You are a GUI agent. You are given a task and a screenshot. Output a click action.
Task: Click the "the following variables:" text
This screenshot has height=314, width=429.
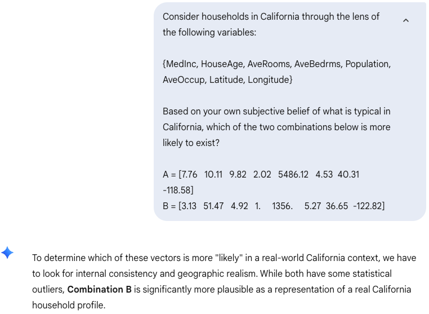coord(209,32)
